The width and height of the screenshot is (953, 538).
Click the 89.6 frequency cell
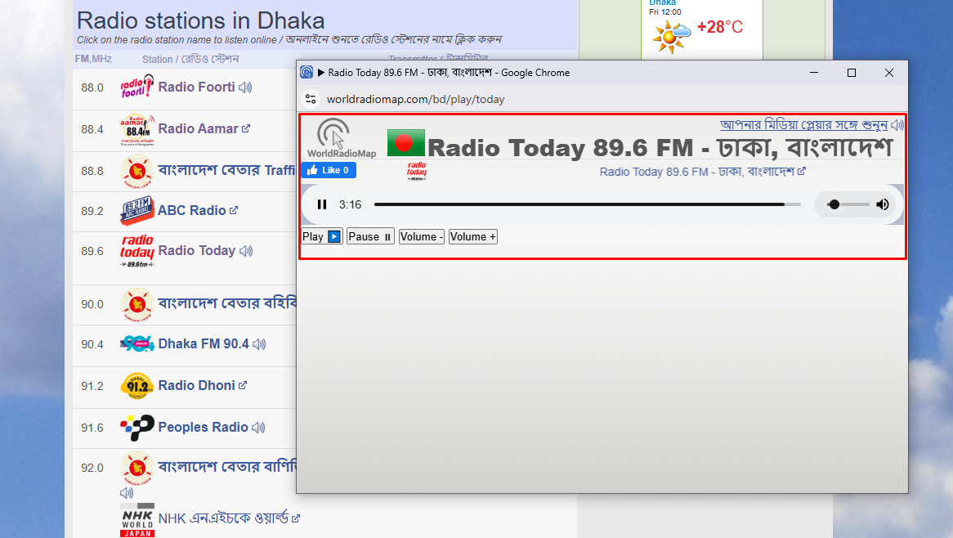pyautogui.click(x=92, y=251)
